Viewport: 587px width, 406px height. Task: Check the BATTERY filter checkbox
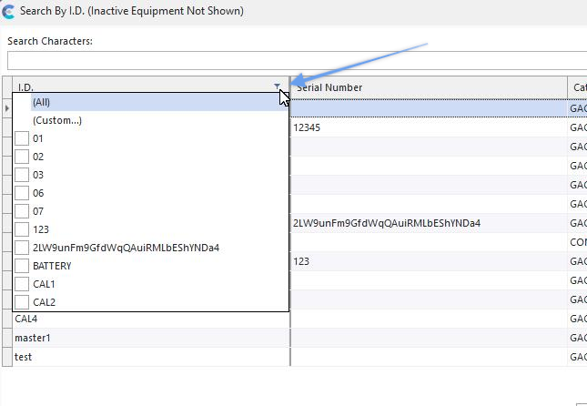click(x=22, y=266)
